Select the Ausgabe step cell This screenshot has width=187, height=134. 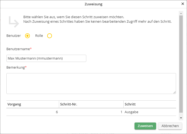tap(149, 112)
